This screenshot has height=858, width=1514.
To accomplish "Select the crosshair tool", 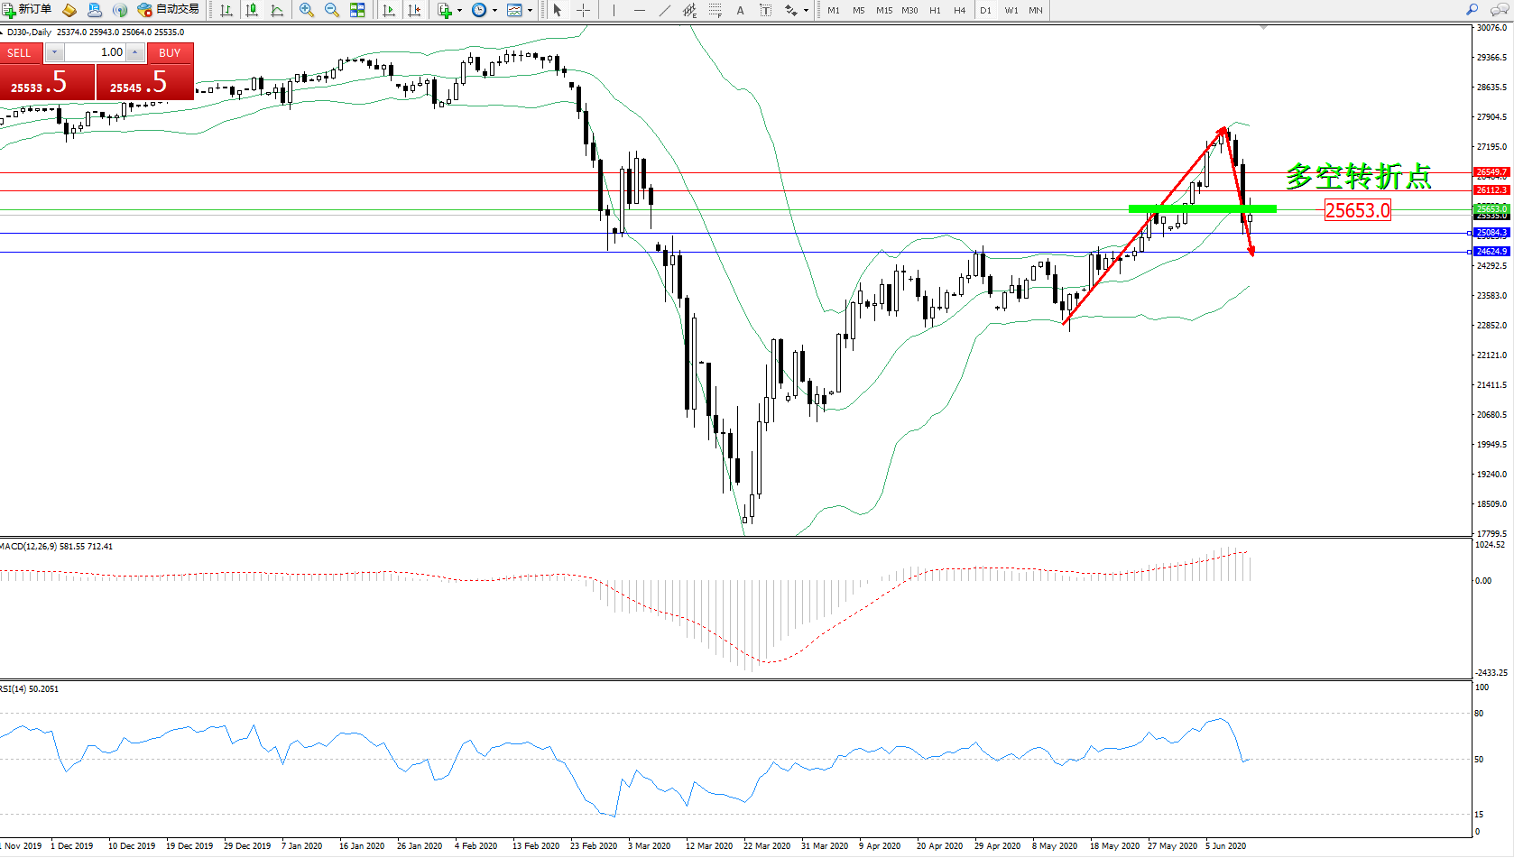I will click(x=583, y=11).
